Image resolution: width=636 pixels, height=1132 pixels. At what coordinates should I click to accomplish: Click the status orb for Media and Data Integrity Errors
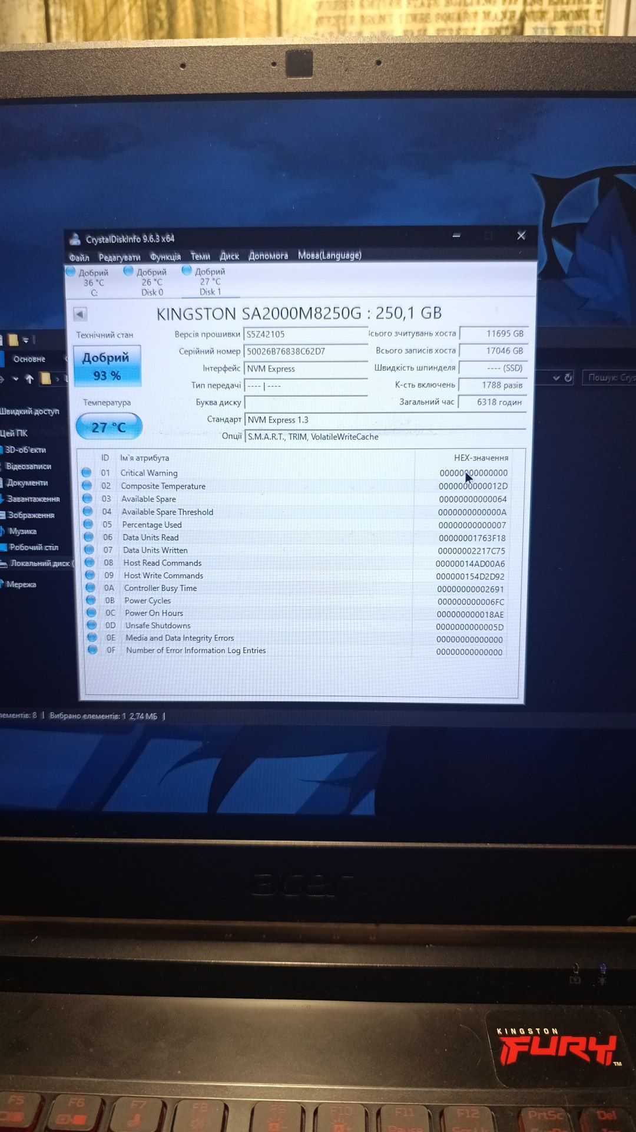click(x=92, y=637)
